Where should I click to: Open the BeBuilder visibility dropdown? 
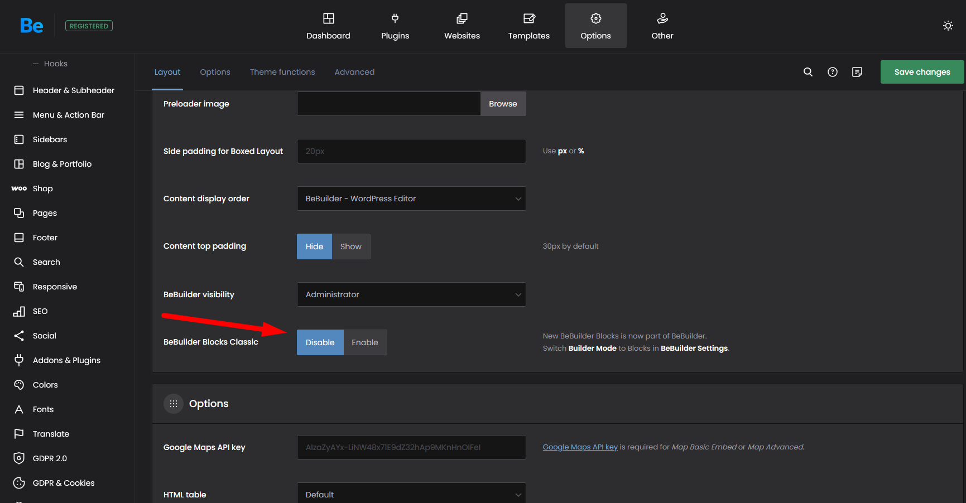(411, 294)
